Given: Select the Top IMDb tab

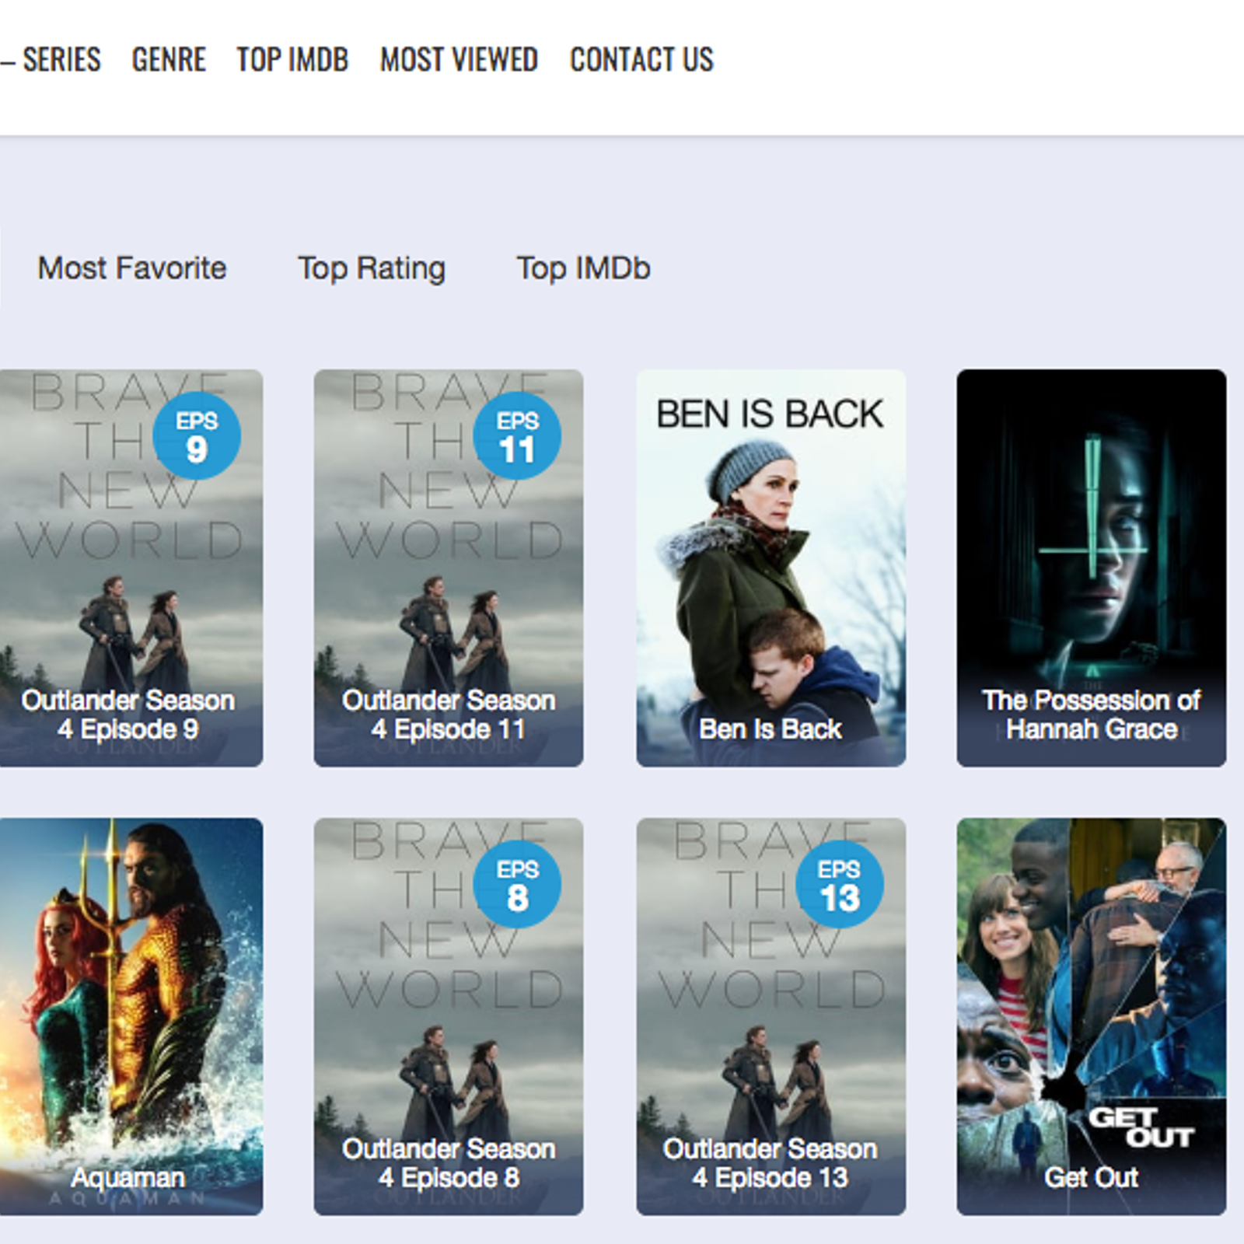Looking at the screenshot, I should [584, 268].
